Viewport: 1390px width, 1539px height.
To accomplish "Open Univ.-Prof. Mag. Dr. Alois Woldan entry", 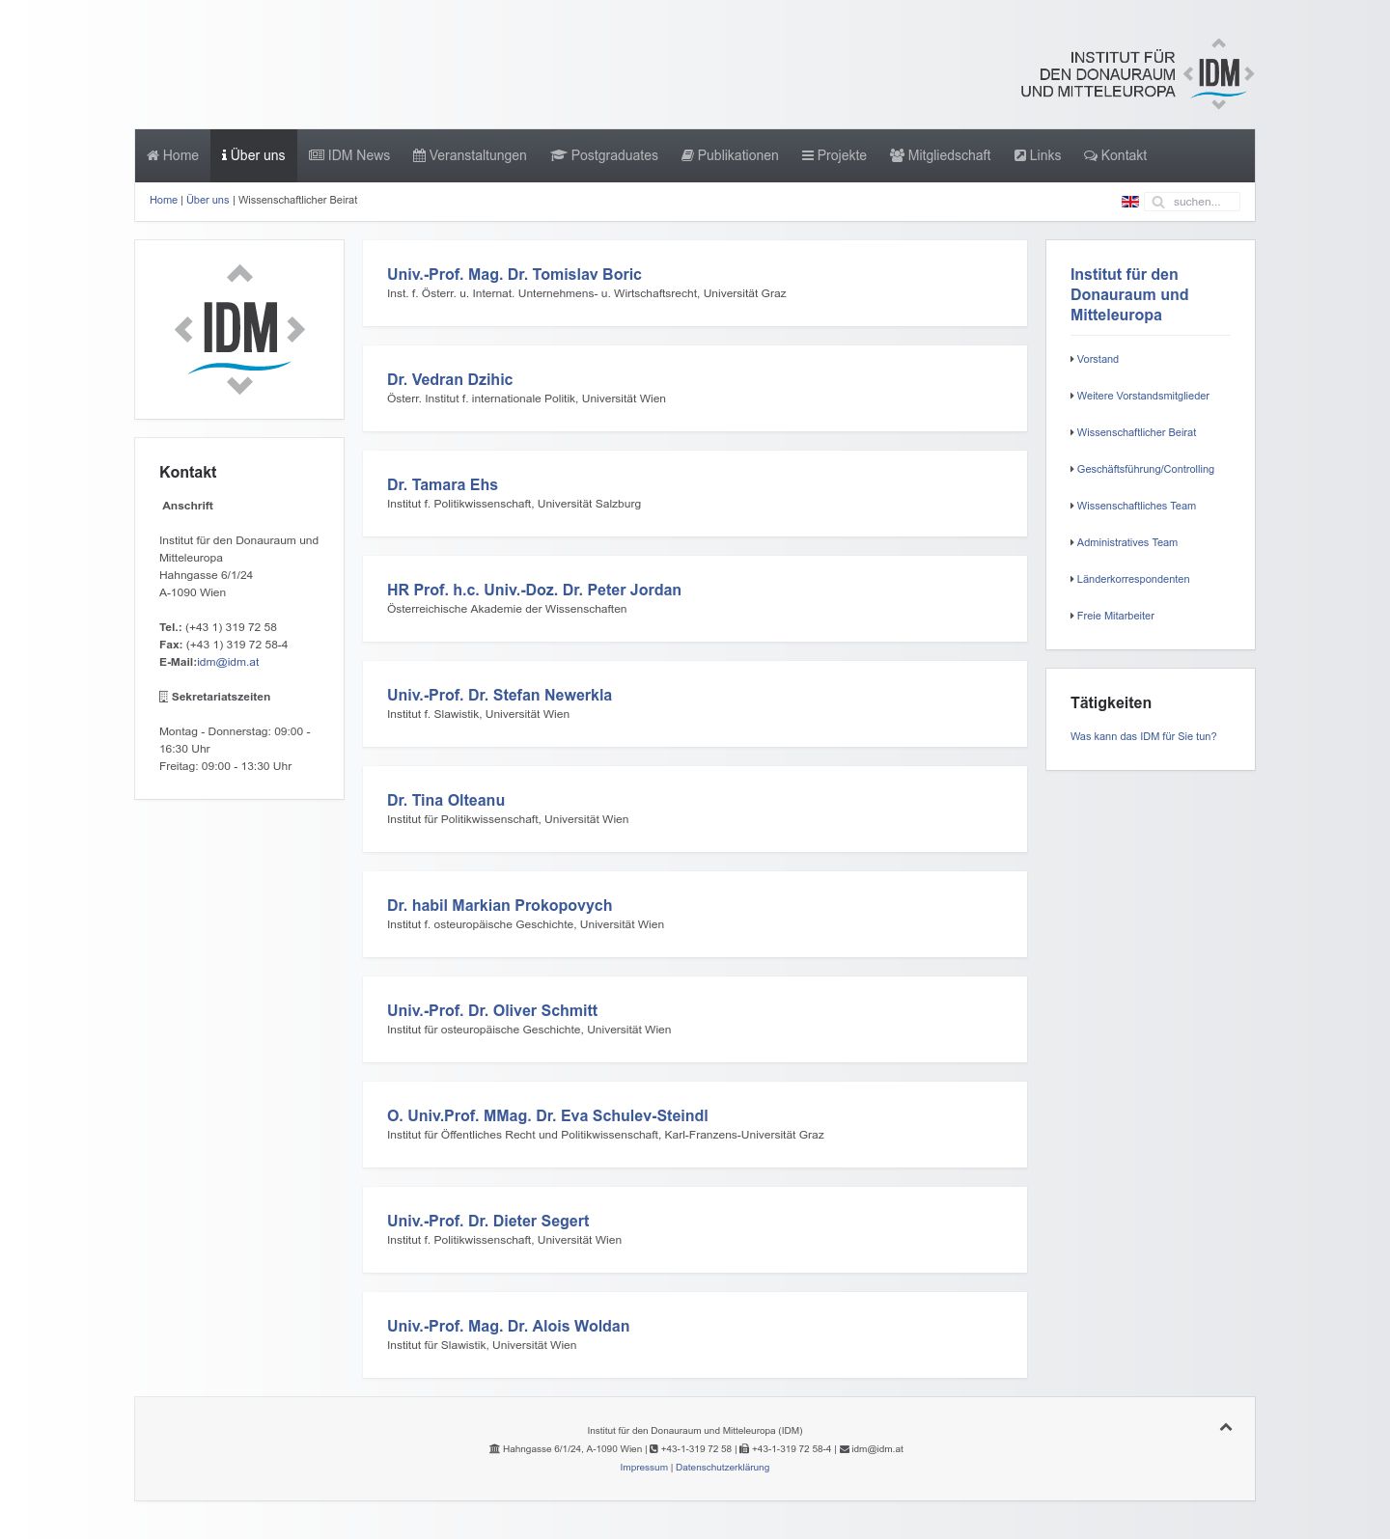I will click(x=508, y=1326).
